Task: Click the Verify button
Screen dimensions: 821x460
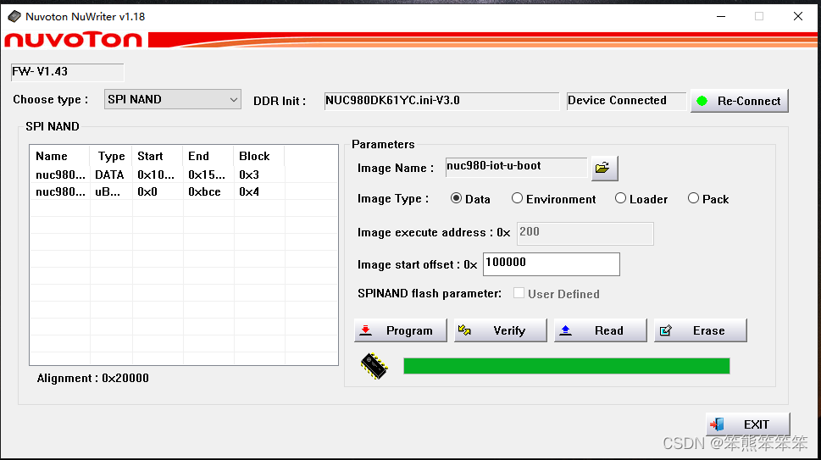Action: pos(501,330)
